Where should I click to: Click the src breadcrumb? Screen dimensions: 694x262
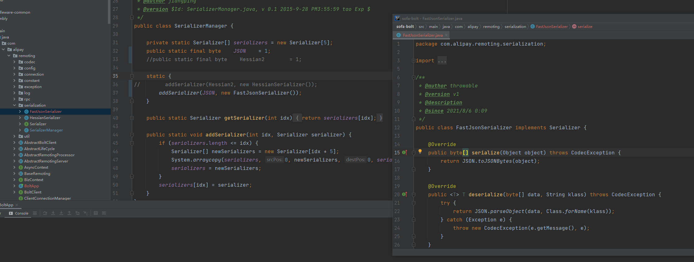point(421,27)
